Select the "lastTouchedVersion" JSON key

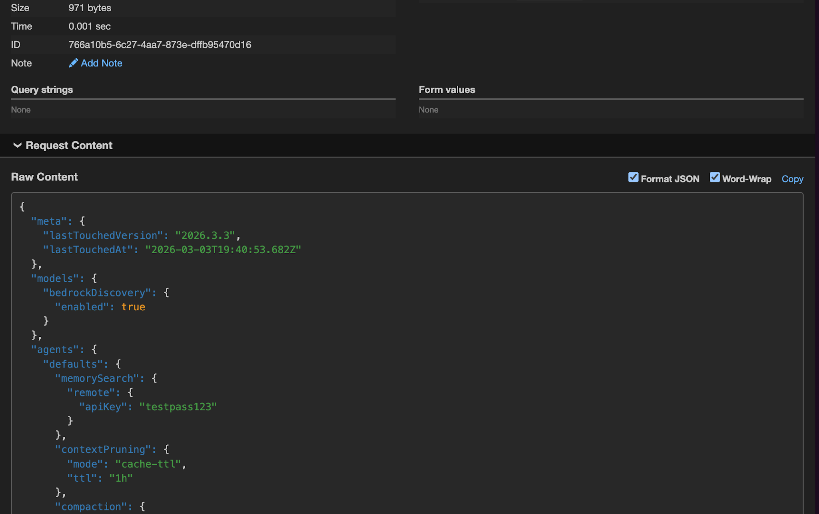pos(103,236)
